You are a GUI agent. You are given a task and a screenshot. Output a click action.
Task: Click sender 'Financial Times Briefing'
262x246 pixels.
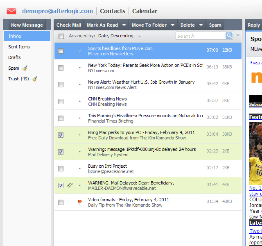pyautogui.click(x=111, y=121)
